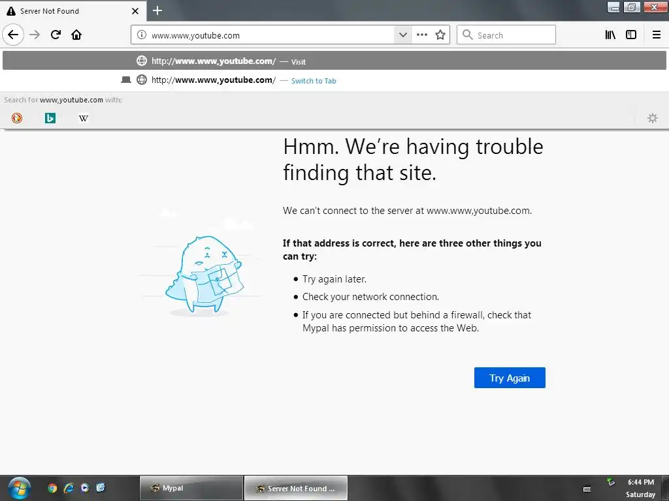The image size is (669, 501).
Task: Click 'Check your network connection.' text
Action: point(371,297)
